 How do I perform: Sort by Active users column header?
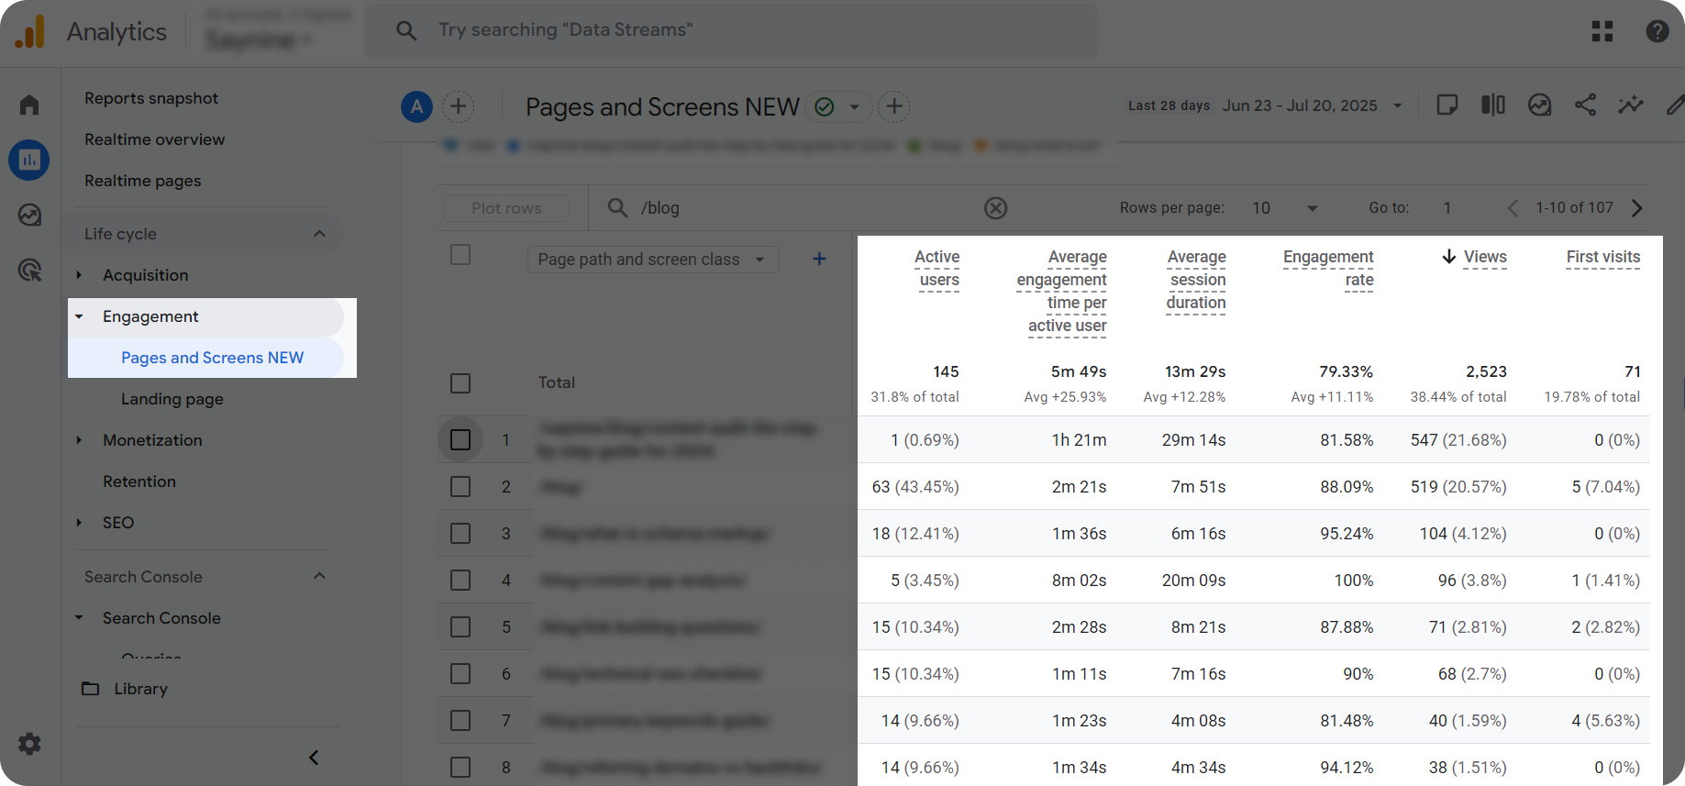coord(937,269)
